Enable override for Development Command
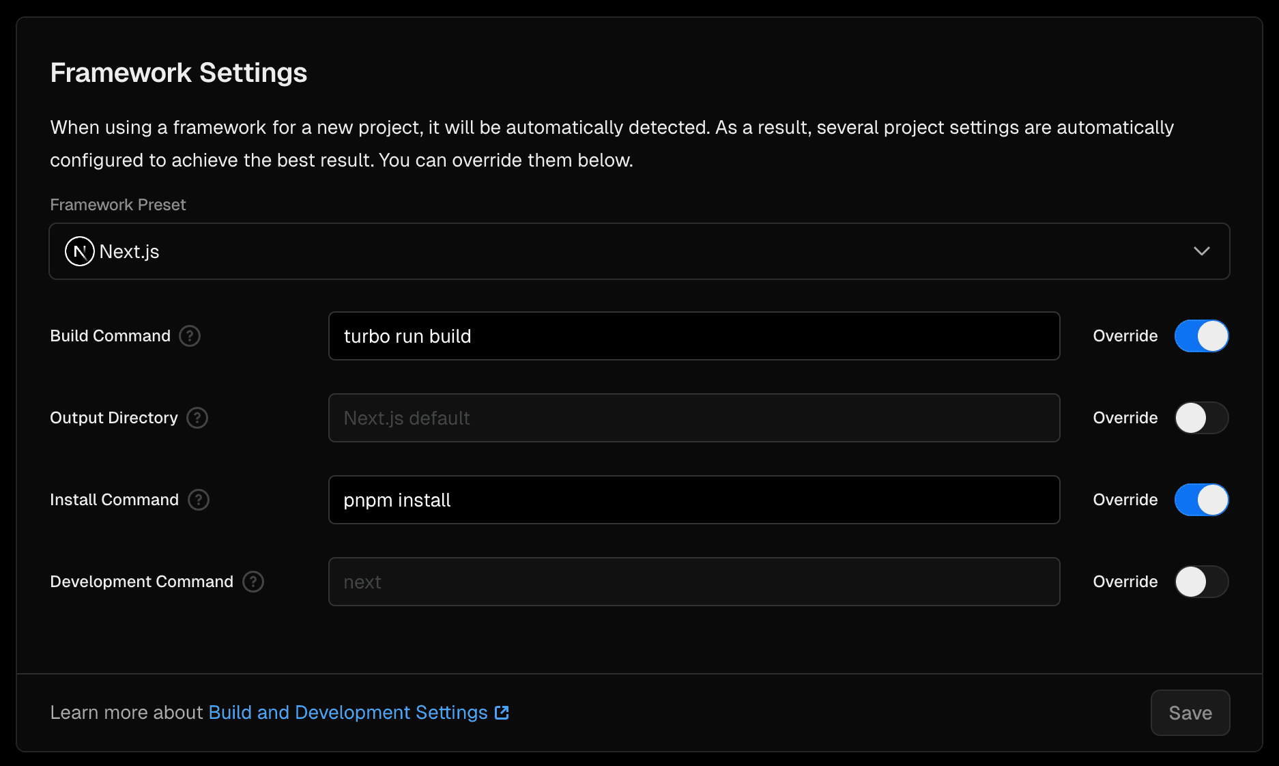This screenshot has height=766, width=1279. (x=1201, y=582)
